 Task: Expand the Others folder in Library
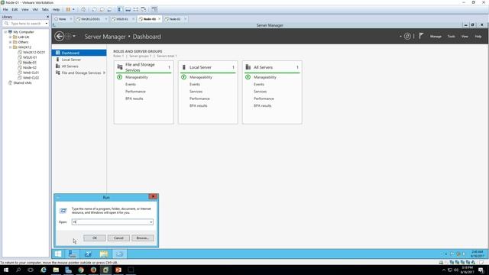click(10, 42)
